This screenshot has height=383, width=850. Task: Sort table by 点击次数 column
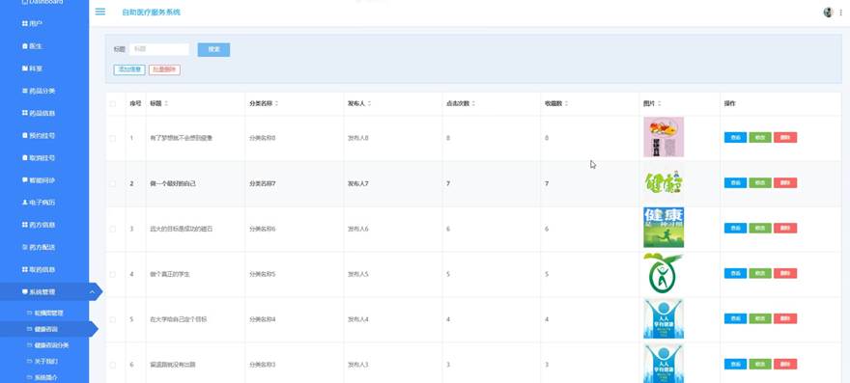(473, 103)
